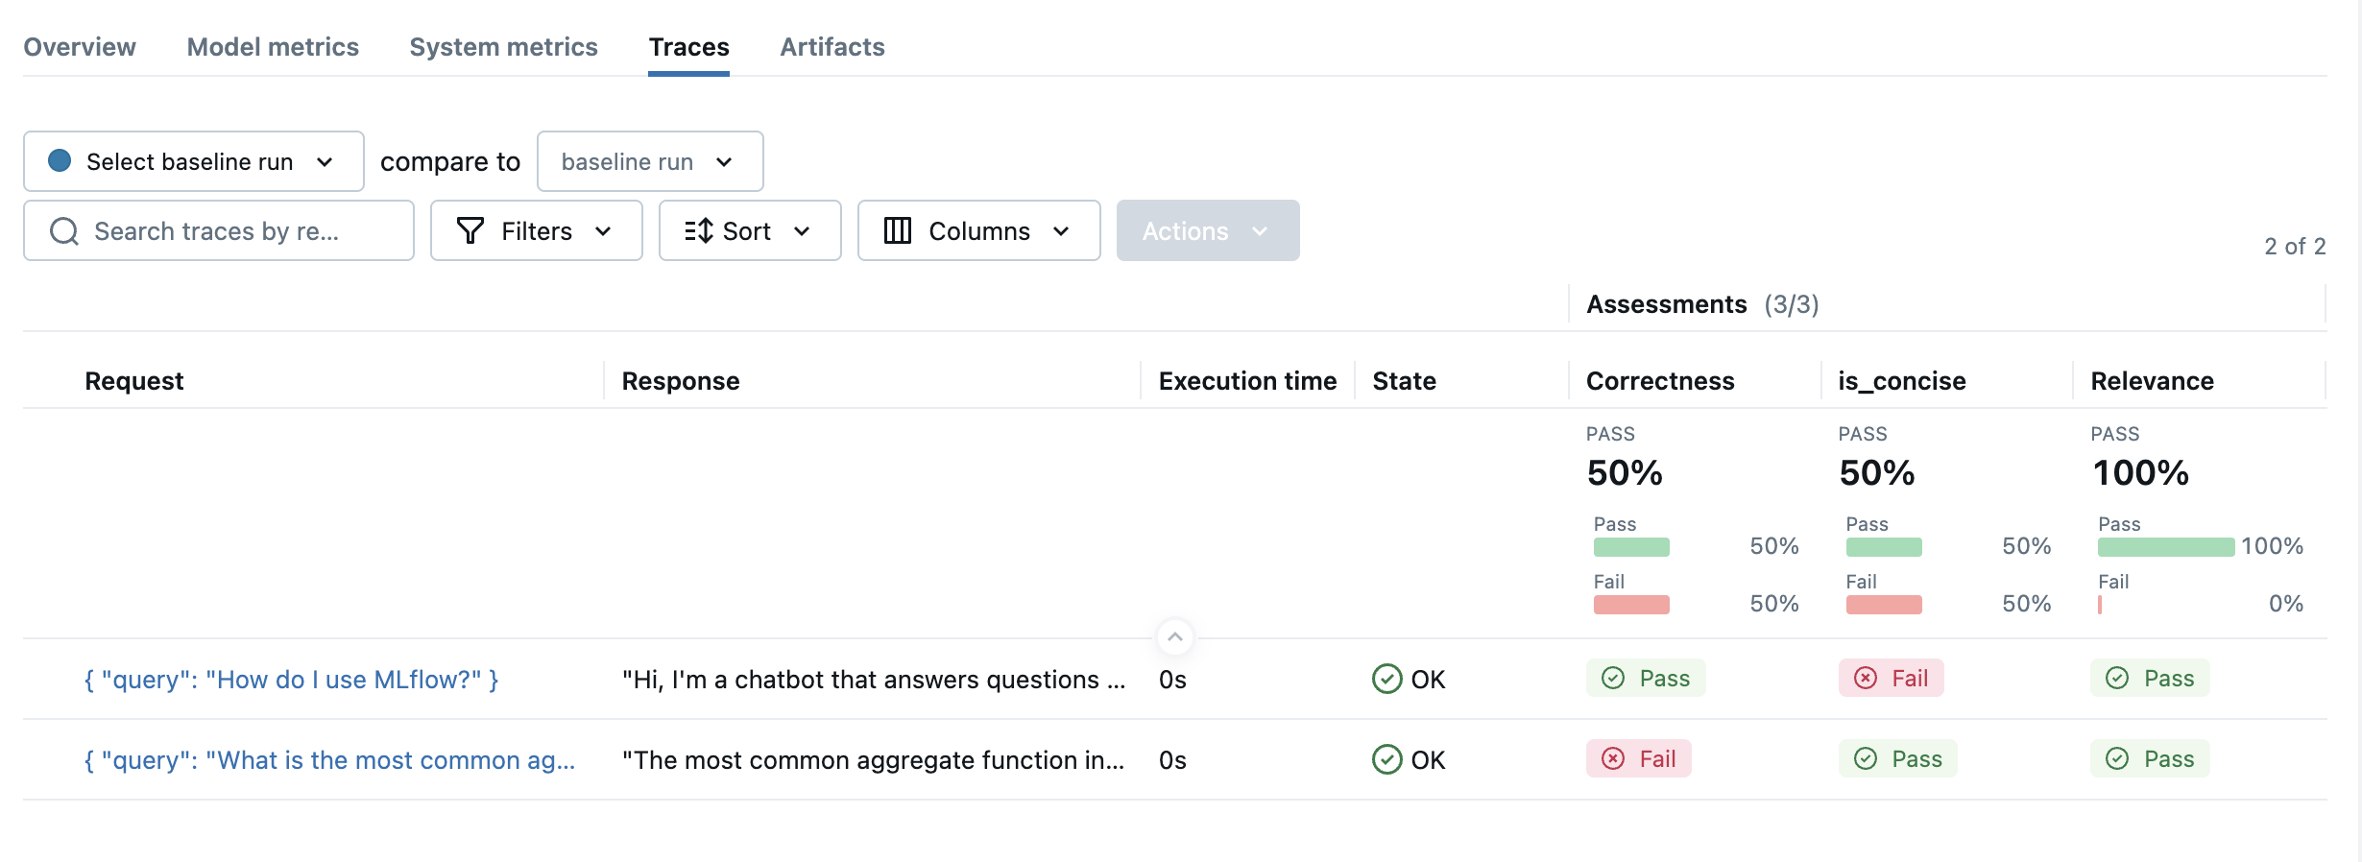Switch to the Overview tab
Screen dimensions: 2362x862
(80, 47)
